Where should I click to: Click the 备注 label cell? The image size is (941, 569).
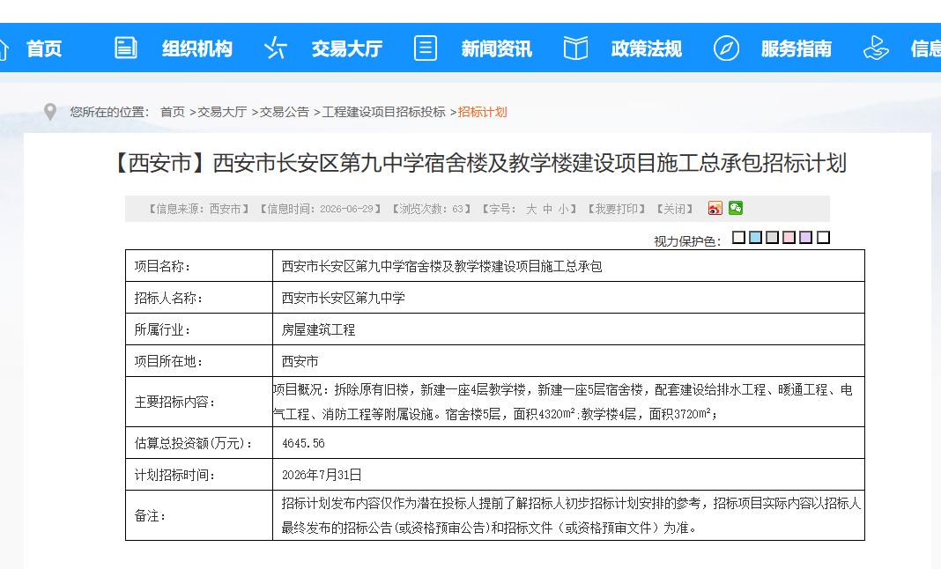click(198, 515)
